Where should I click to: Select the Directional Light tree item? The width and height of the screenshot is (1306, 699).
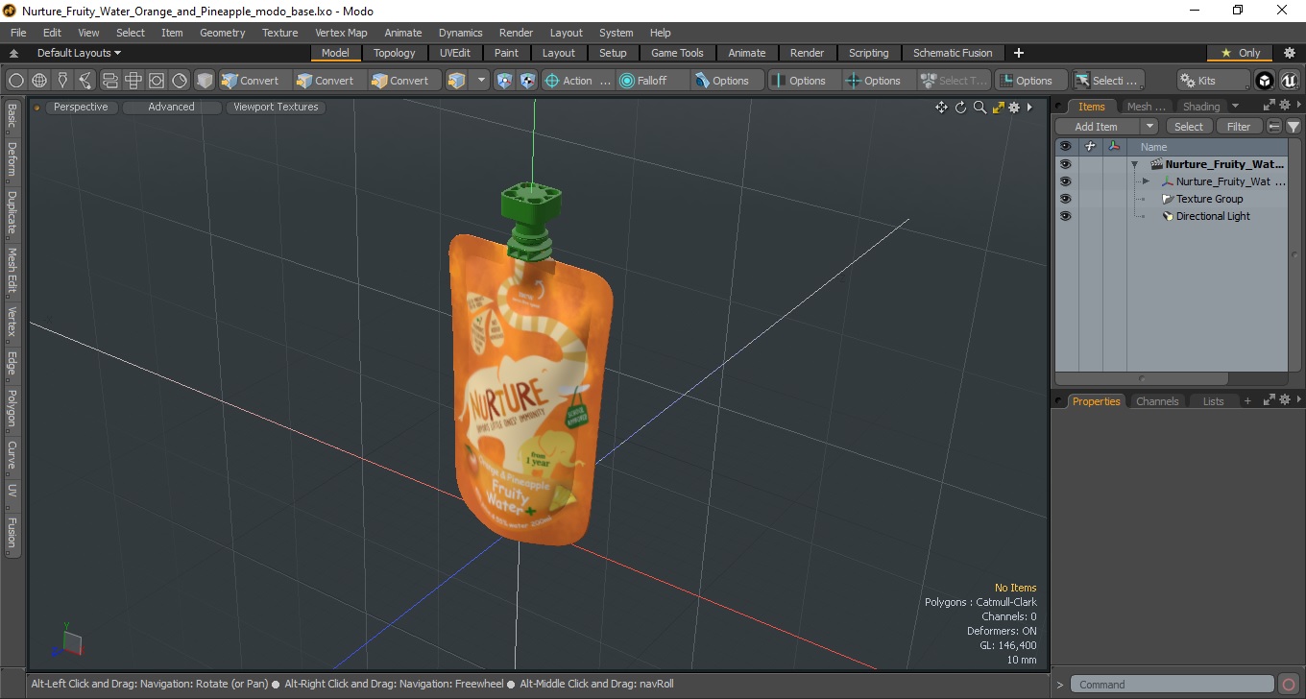tap(1213, 216)
